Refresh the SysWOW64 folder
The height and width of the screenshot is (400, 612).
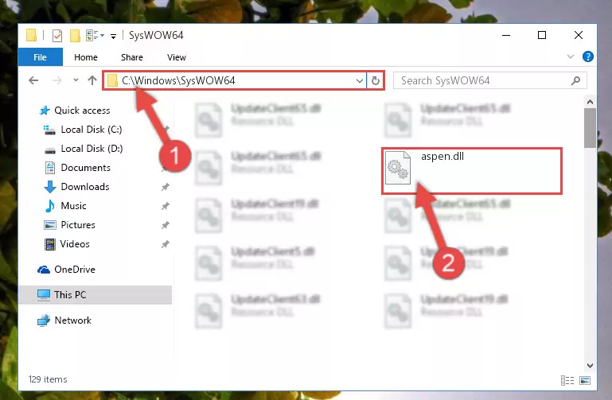click(376, 80)
